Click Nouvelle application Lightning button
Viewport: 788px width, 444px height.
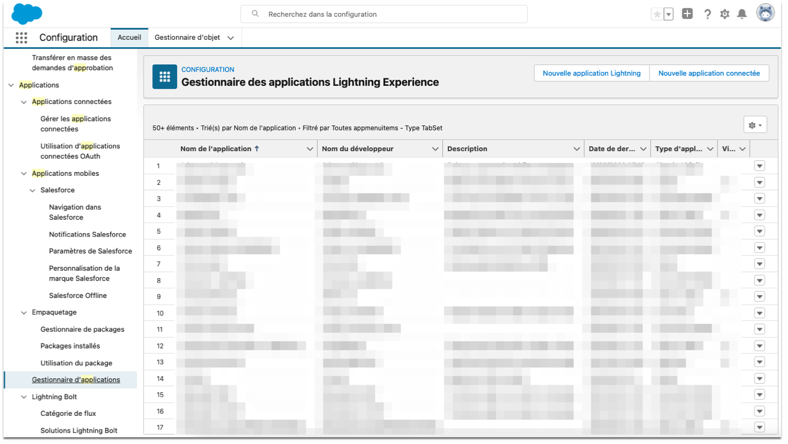click(x=591, y=73)
